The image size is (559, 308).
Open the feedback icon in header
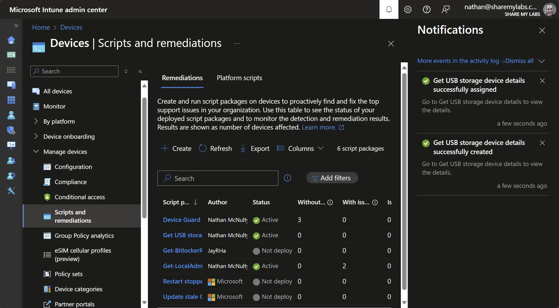(x=445, y=9)
